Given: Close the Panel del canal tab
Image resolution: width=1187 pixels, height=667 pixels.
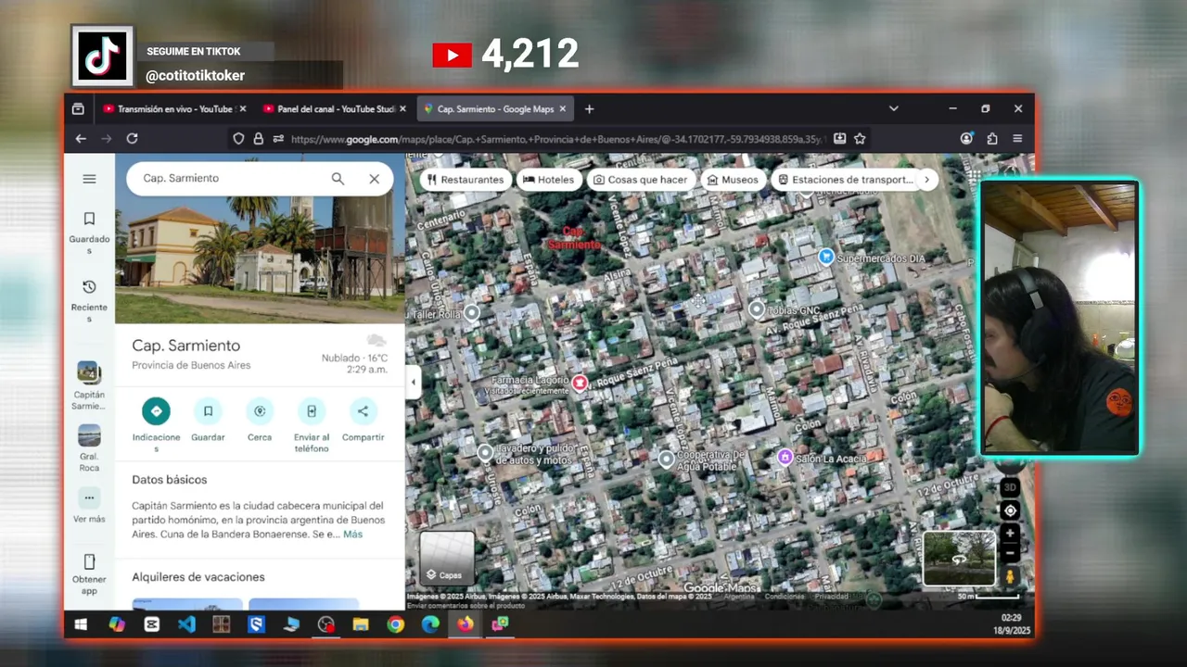Looking at the screenshot, I should point(402,109).
